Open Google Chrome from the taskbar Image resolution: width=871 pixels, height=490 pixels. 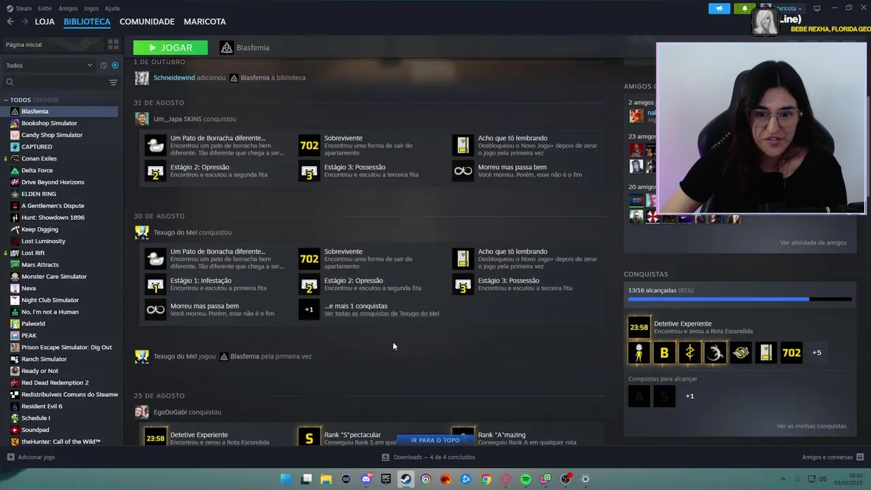point(486,479)
